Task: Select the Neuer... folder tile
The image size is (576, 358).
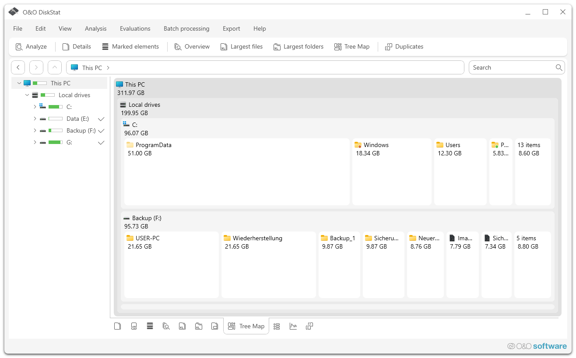Action: 425,265
